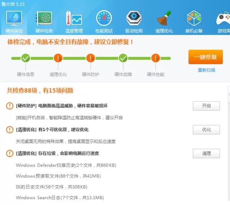Click warning icon beside 有1个可优化项
Viewport: 230px width, 205px height.
pos(10,130)
